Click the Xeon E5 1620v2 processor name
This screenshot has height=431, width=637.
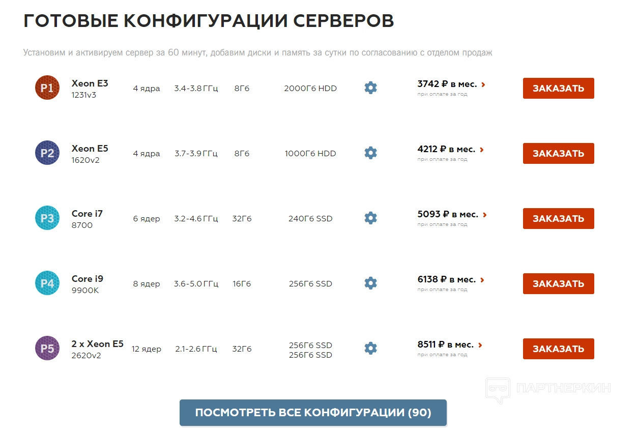click(x=90, y=154)
